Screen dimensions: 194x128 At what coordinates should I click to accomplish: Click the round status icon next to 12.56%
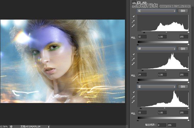pyautogui.click(x=11, y=127)
